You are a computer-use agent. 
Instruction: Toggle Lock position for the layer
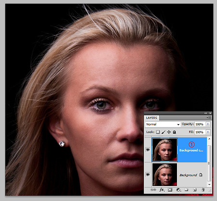[x=169, y=132]
